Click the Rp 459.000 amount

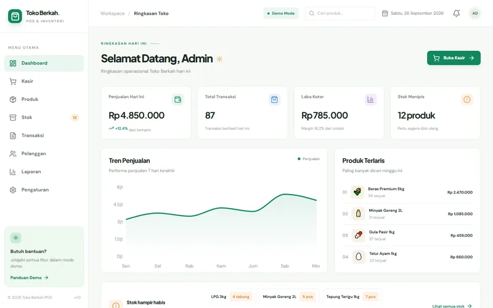(x=461, y=235)
